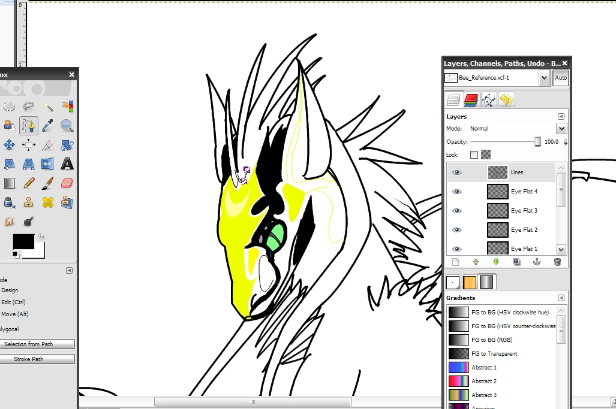The height and width of the screenshot is (409, 616).
Task: Select the Ellipse Select tool
Action: click(x=9, y=106)
